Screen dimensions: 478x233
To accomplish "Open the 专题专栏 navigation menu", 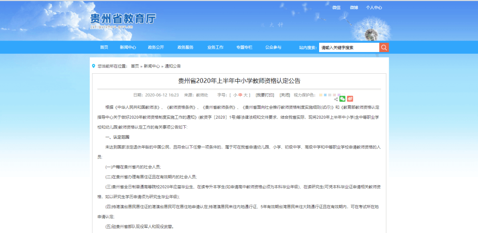I will pyautogui.click(x=244, y=47).
